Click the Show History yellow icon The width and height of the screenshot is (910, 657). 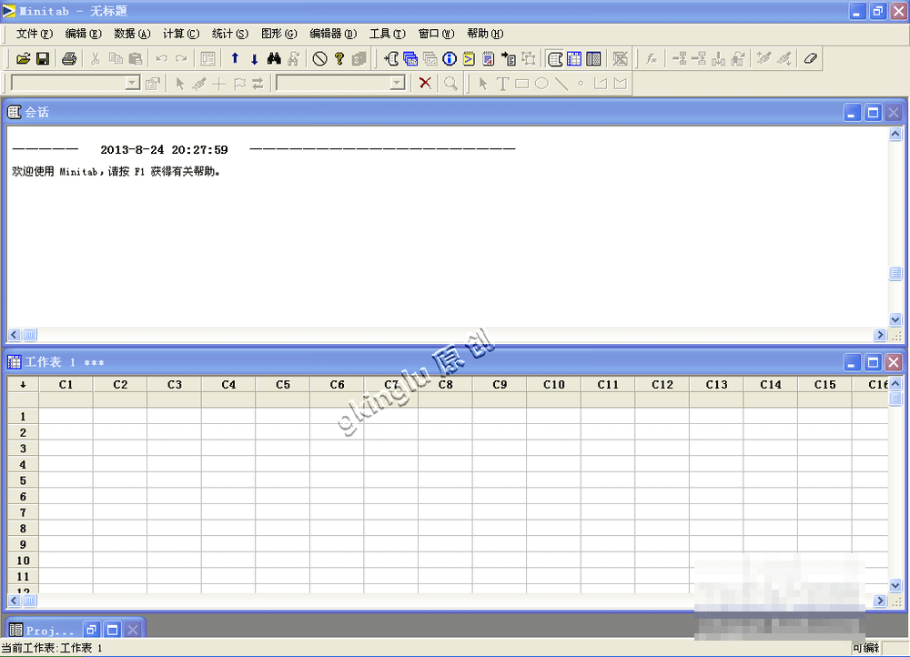[x=469, y=58]
